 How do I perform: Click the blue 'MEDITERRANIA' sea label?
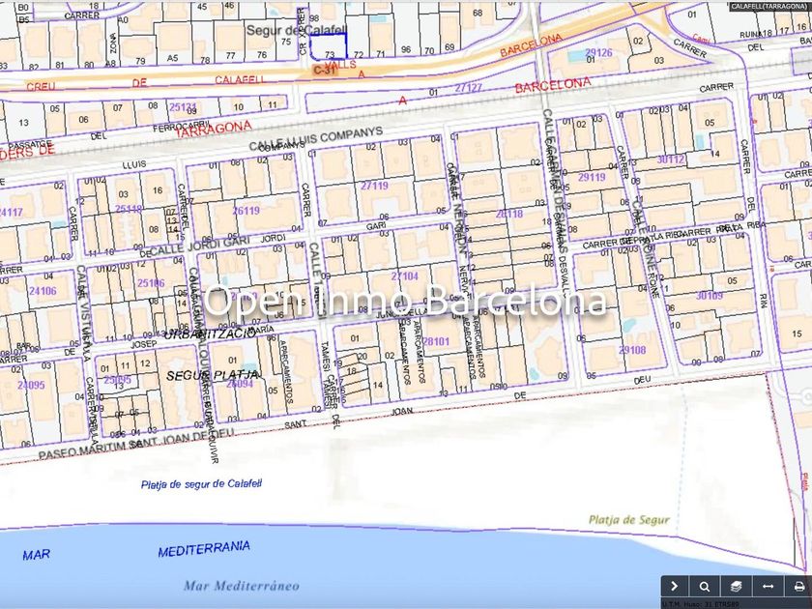click(x=204, y=549)
